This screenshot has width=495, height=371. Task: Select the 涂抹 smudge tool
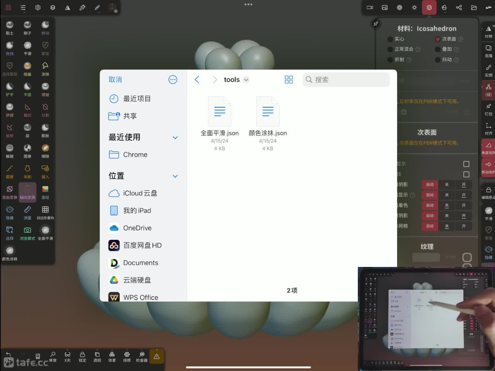[x=45, y=69]
